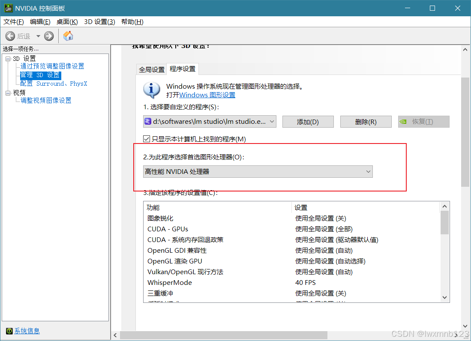471x341 pixels.
Task: Collapse the 视频 tree node
Action: [8, 93]
